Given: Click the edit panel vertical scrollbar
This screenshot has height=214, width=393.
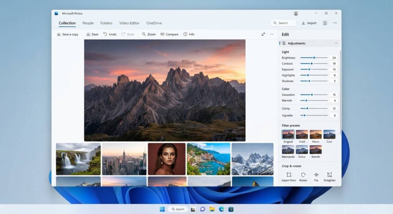Looking at the screenshot, I should [x=340, y=92].
